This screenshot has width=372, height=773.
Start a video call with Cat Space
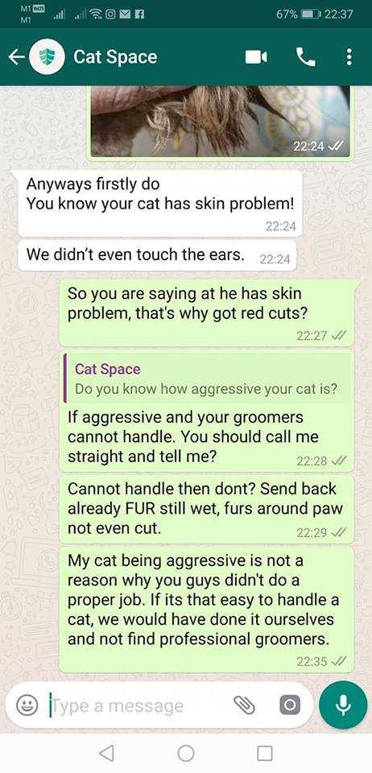point(256,57)
